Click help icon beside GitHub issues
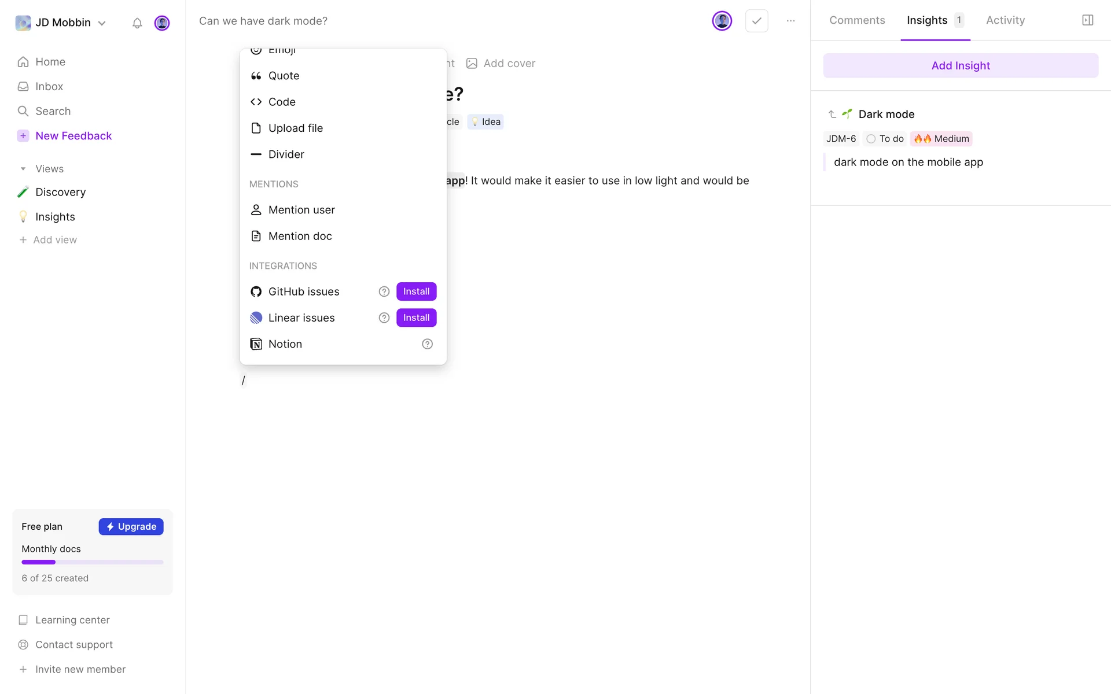 (x=384, y=291)
